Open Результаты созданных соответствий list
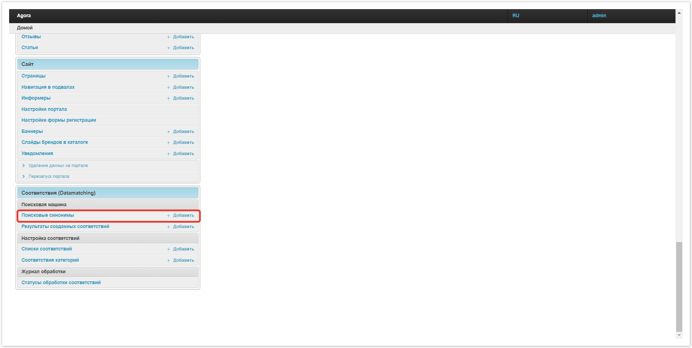 pyautogui.click(x=65, y=226)
